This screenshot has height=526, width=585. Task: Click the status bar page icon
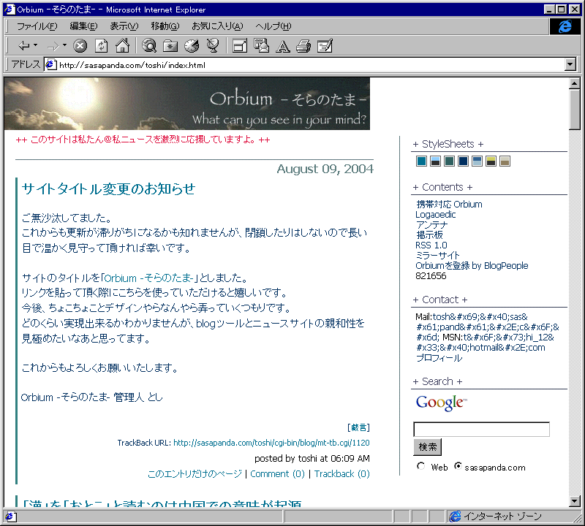pos(10,517)
